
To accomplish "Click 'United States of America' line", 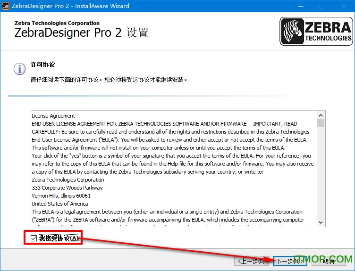I will point(60,204).
